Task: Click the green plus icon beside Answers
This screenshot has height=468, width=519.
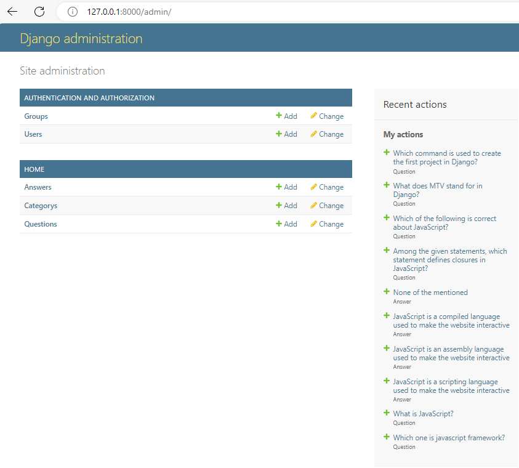Action: pyautogui.click(x=279, y=187)
